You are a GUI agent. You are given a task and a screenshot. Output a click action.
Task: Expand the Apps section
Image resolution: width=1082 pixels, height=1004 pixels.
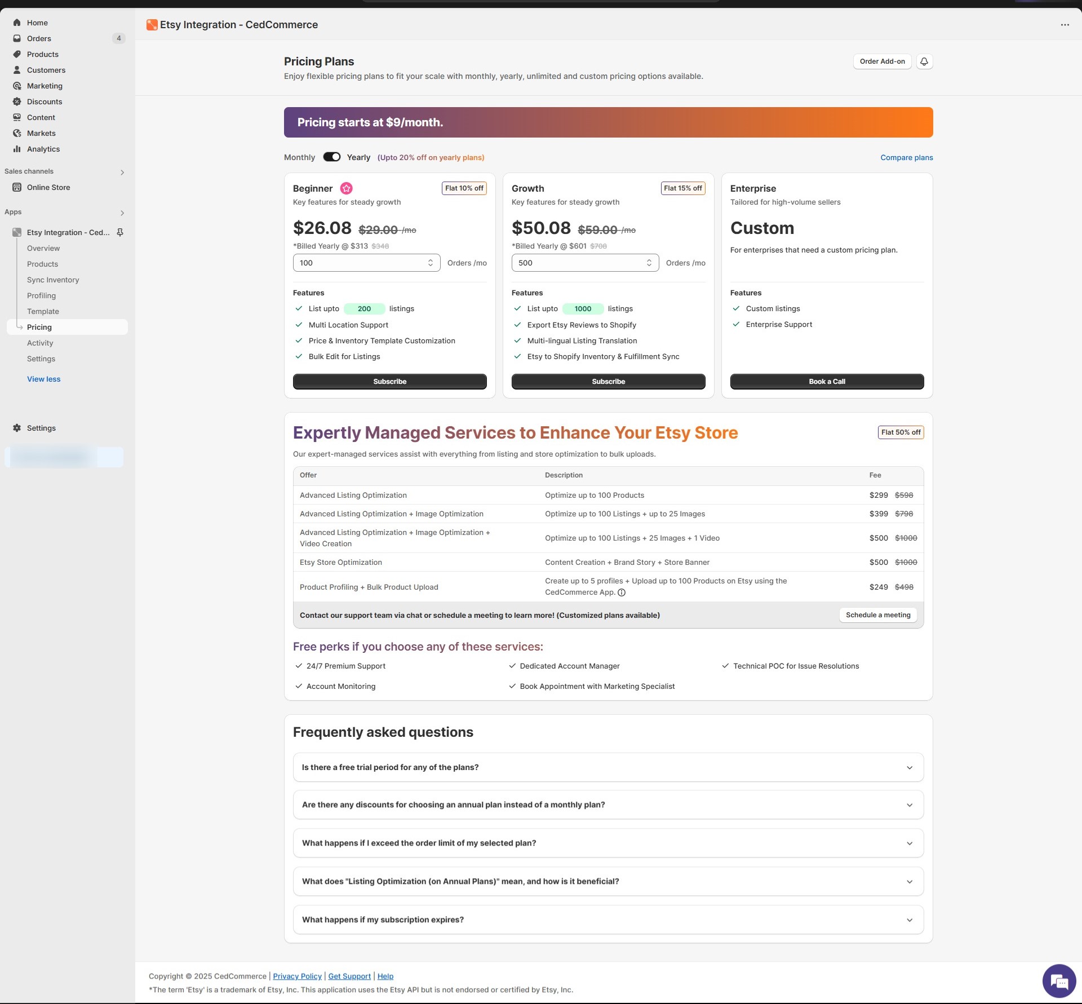click(122, 213)
